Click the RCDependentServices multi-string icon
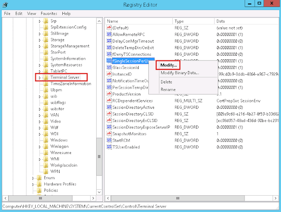281x212 pixels. point(109,101)
